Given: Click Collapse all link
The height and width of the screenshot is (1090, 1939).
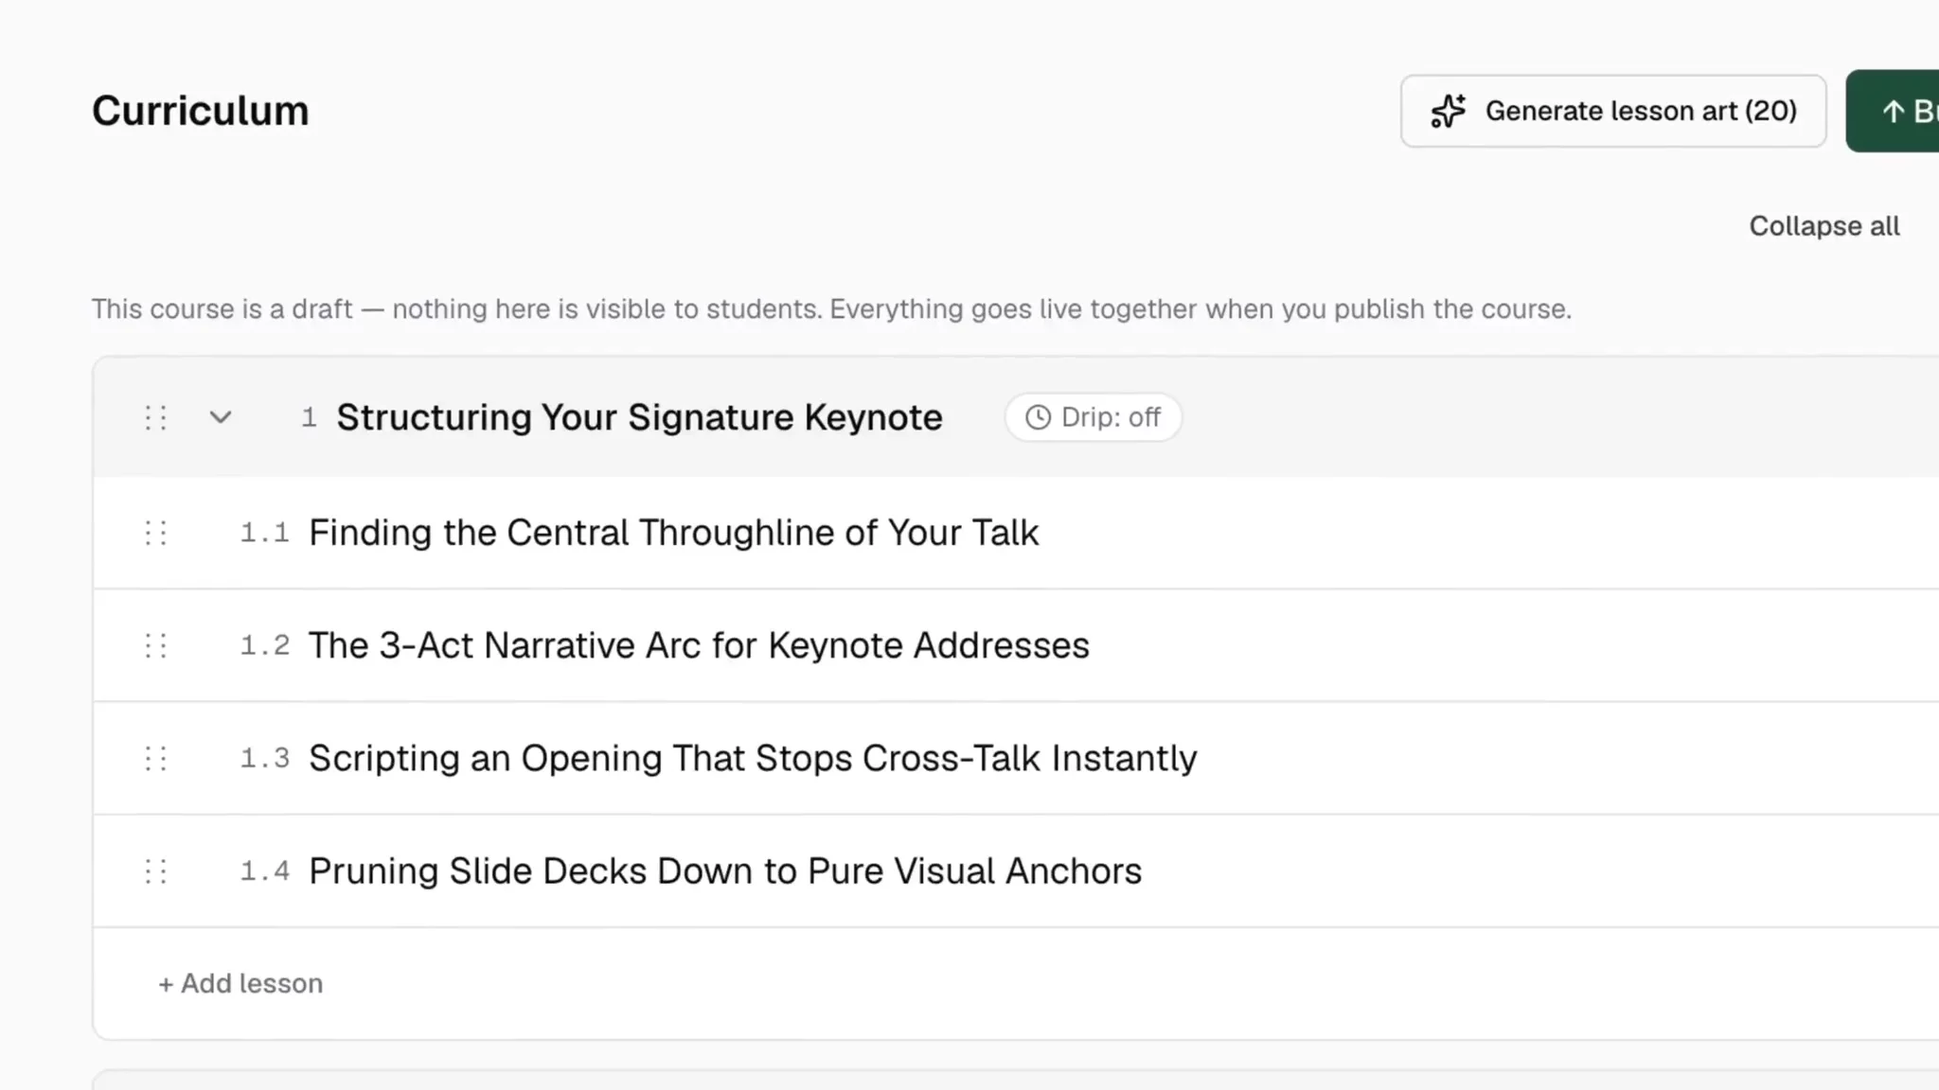Looking at the screenshot, I should coord(1823,226).
